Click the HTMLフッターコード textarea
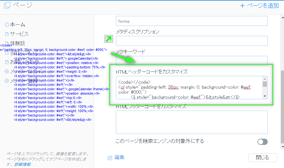Viewport: 284px width, 168px height. tap(192, 122)
